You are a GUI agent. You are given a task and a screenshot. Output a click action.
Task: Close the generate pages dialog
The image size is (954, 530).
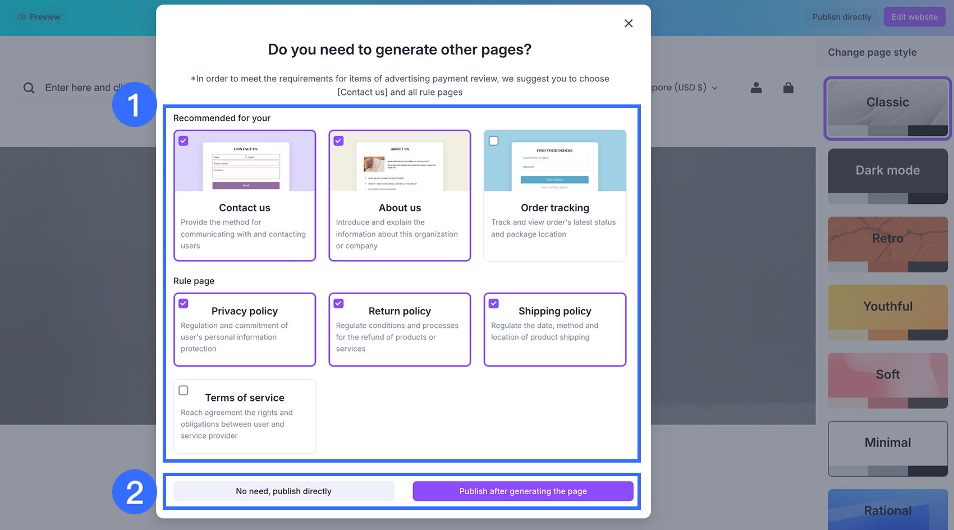click(x=629, y=23)
